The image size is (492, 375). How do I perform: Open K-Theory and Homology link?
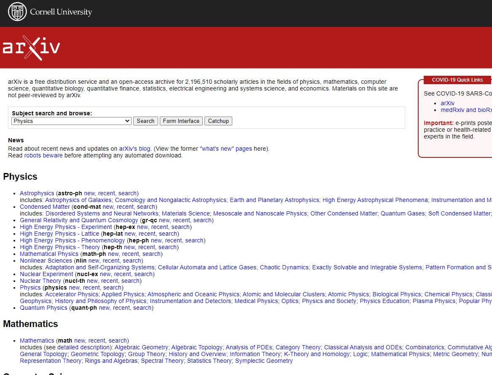pos(317,354)
